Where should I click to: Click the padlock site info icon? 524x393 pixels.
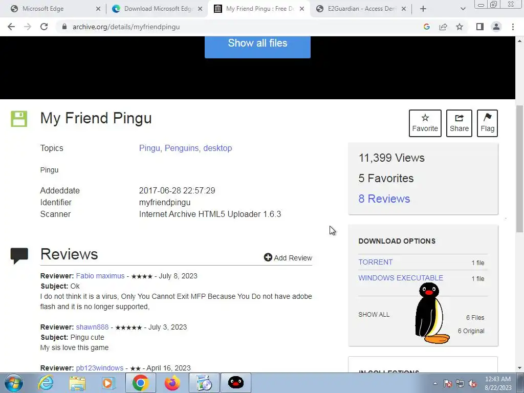[x=64, y=27]
